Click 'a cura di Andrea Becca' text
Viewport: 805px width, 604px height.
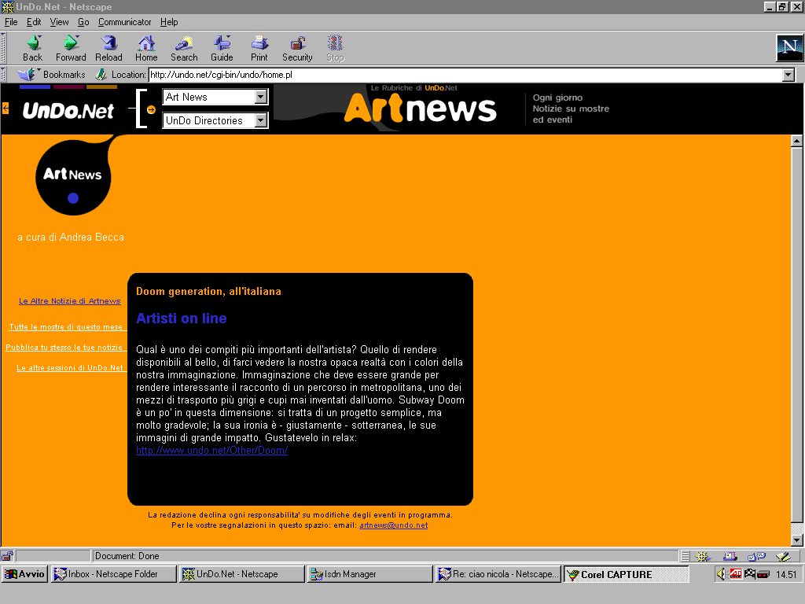click(x=71, y=238)
